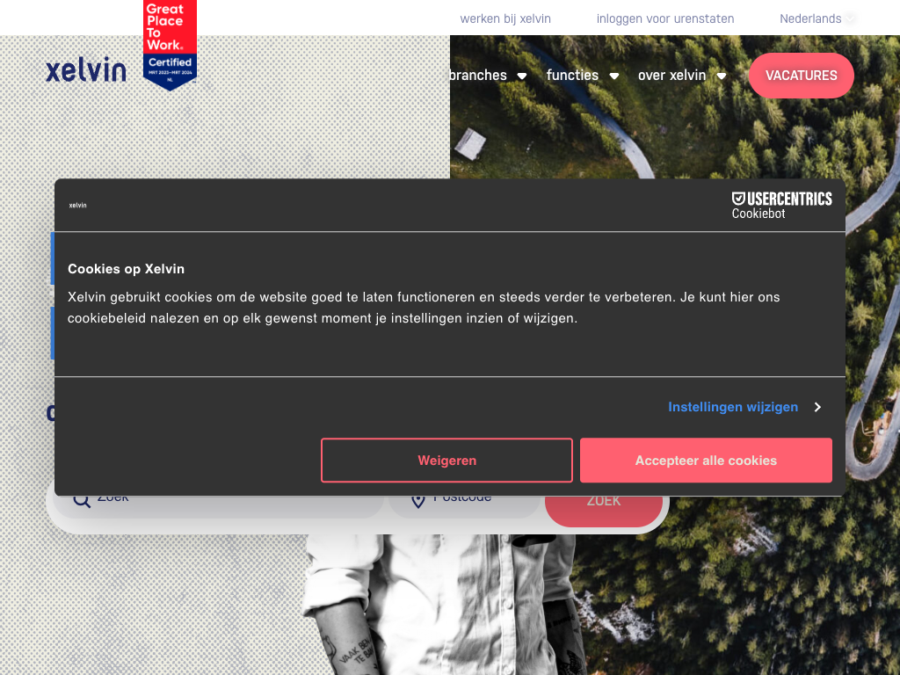The width and height of the screenshot is (900, 675).
Task: Click the search magnifier icon
Action: coord(82,500)
